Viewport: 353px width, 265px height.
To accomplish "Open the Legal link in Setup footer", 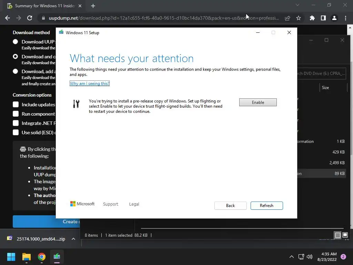I will tap(134, 204).
